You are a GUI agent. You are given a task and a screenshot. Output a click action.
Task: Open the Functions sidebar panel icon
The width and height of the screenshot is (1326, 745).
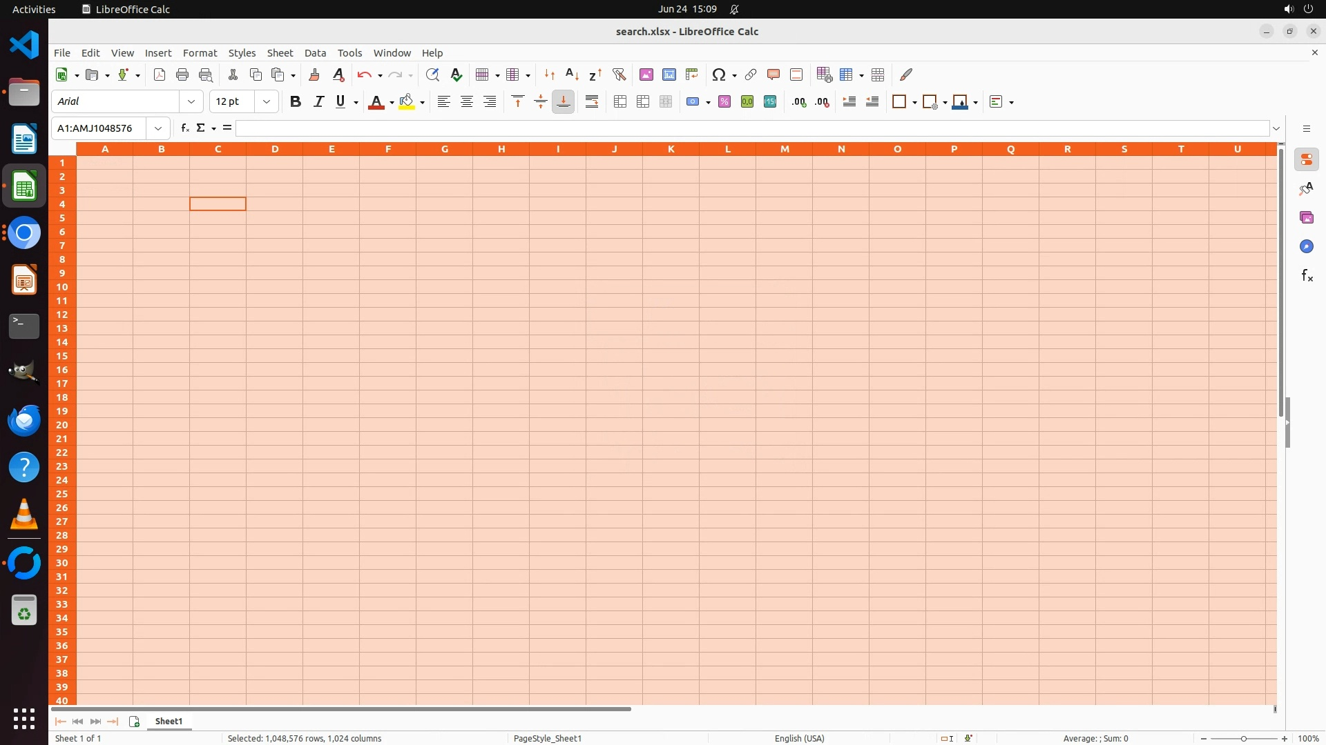pyautogui.click(x=1307, y=276)
